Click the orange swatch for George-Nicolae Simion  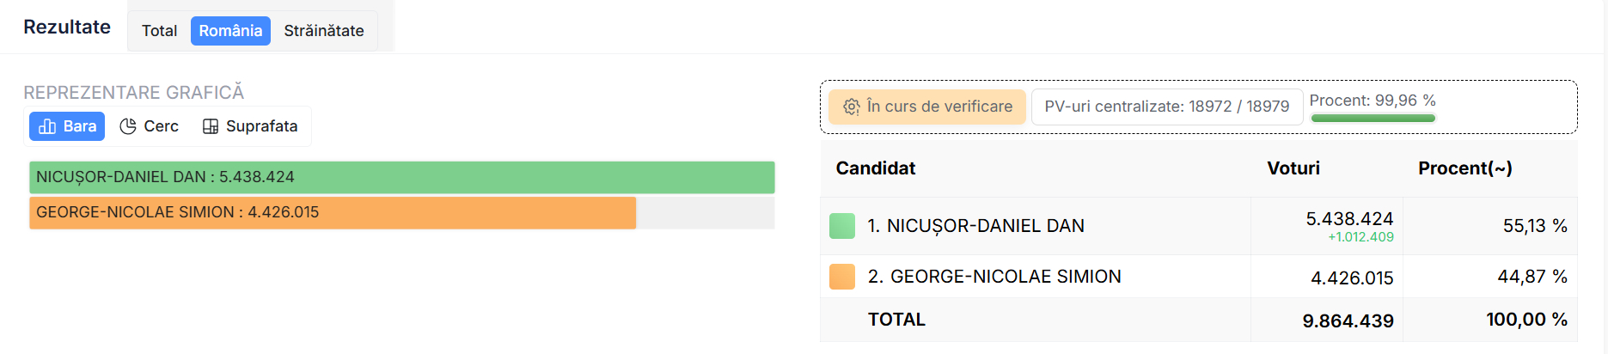coord(842,277)
